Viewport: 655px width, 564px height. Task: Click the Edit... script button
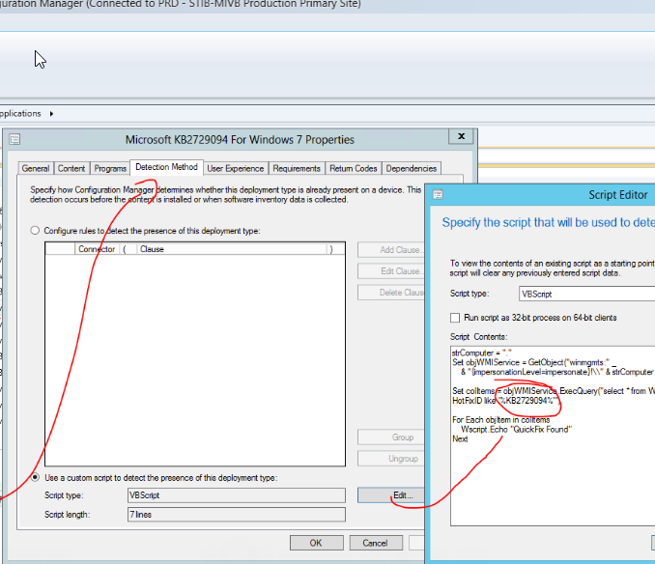391,495
